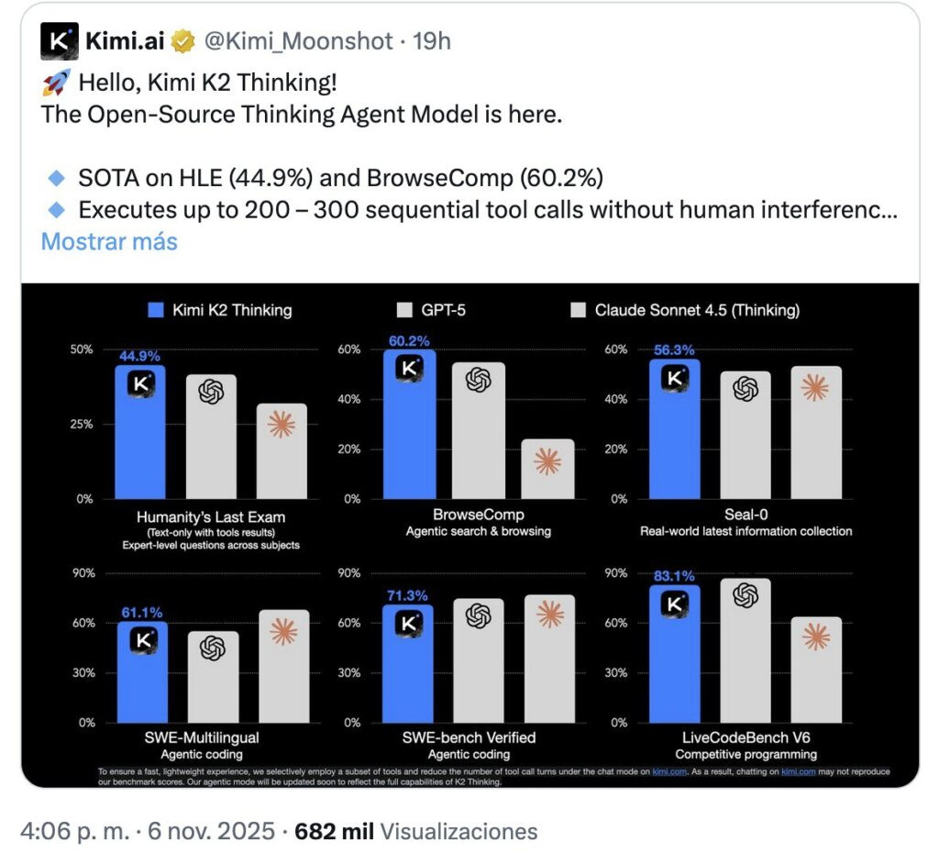
Task: Click OpenAI logo on BrowseComp bar
Action: [x=478, y=380]
